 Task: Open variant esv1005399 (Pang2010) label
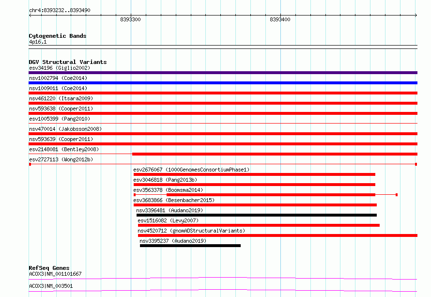60,119
